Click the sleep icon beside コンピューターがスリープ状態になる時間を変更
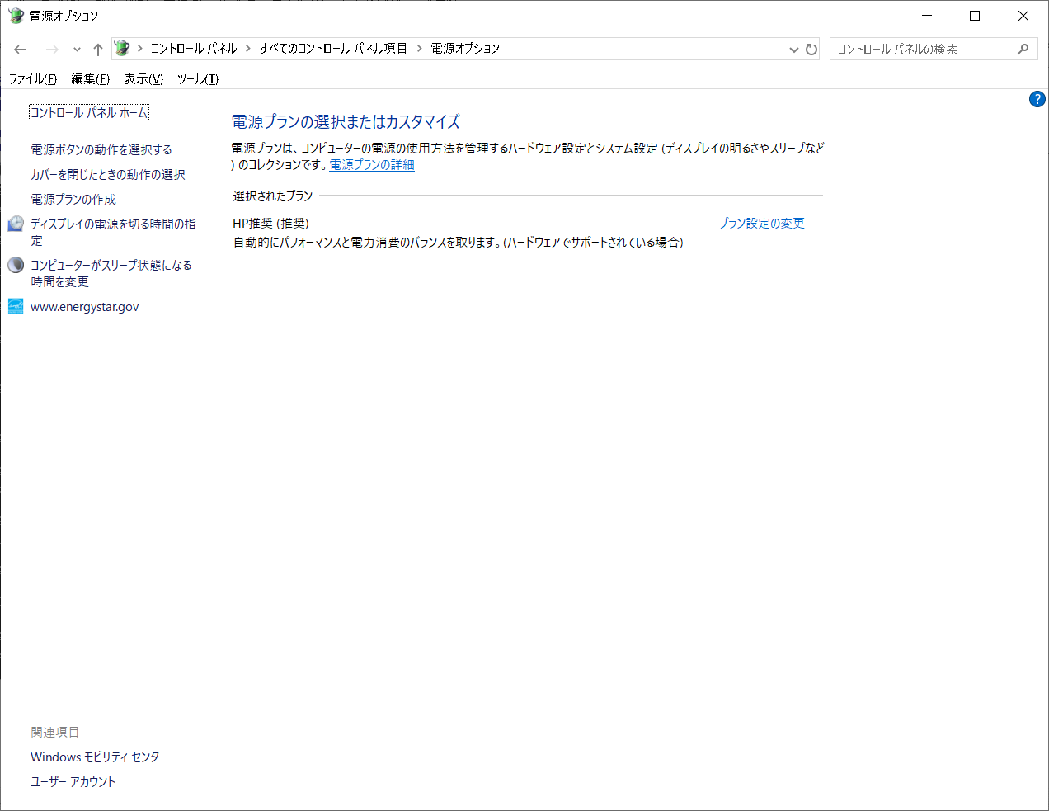Screen dimensions: 1049x811 (15, 265)
